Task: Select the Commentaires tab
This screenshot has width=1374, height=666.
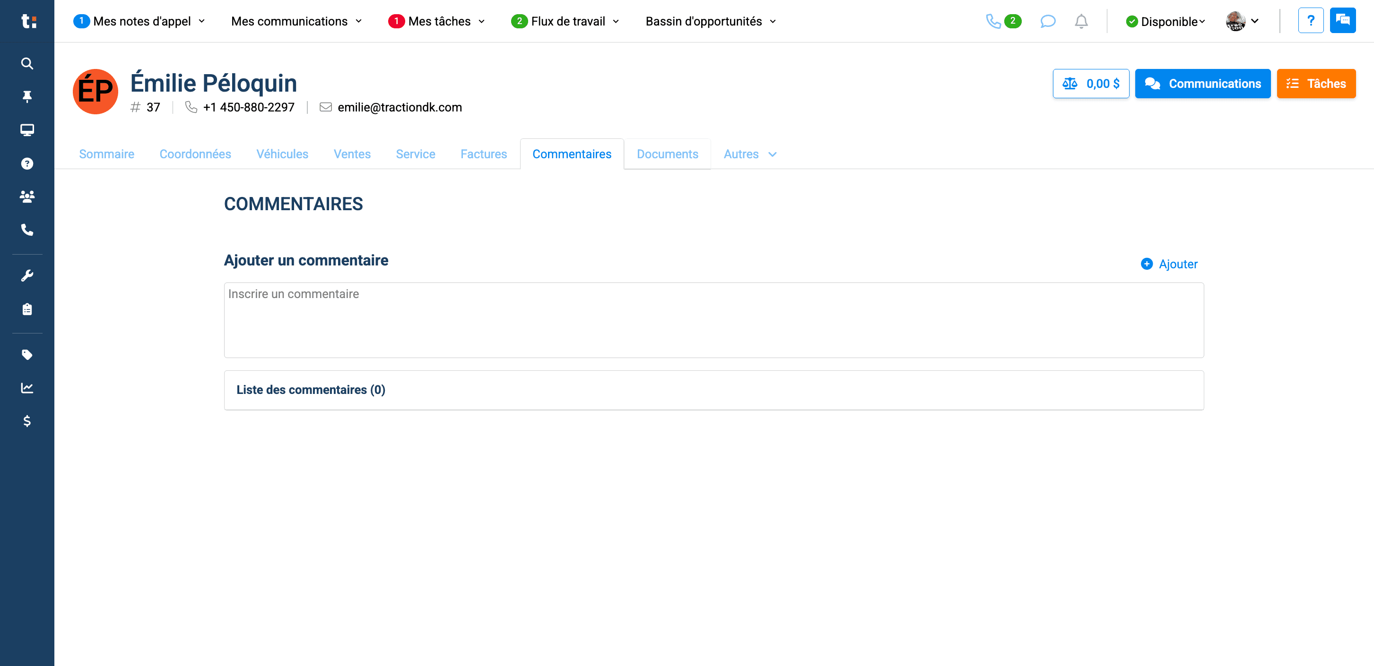Action: click(572, 154)
